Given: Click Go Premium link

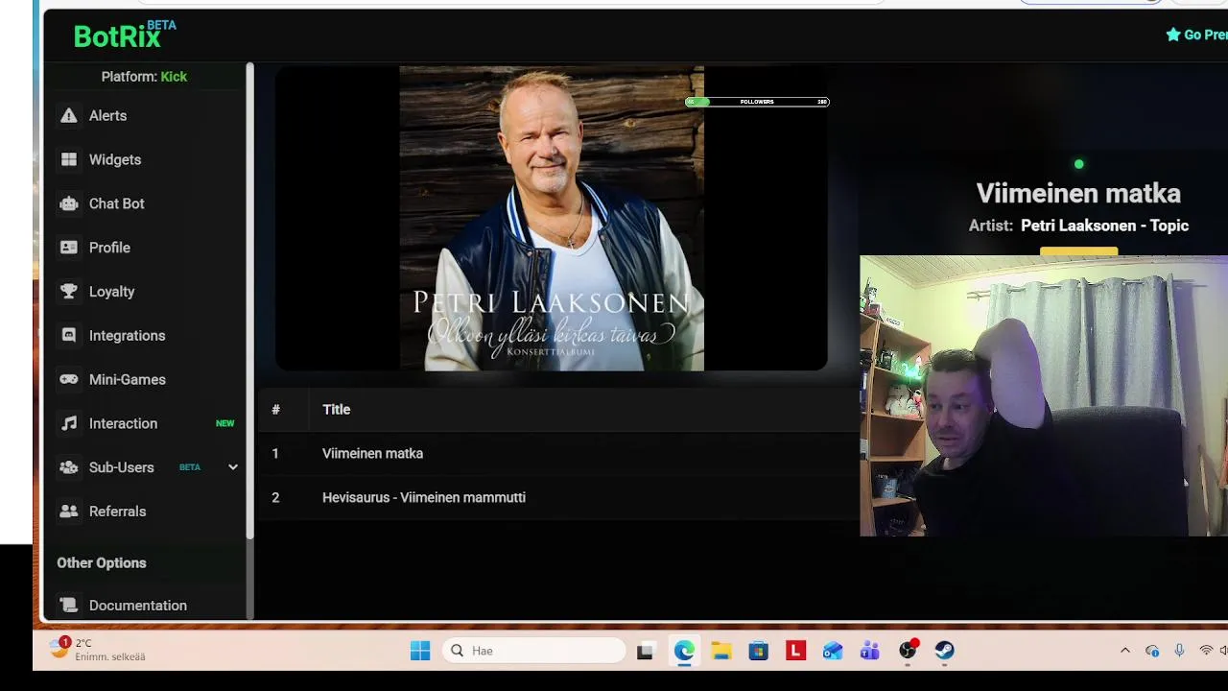Looking at the screenshot, I should tap(1196, 35).
